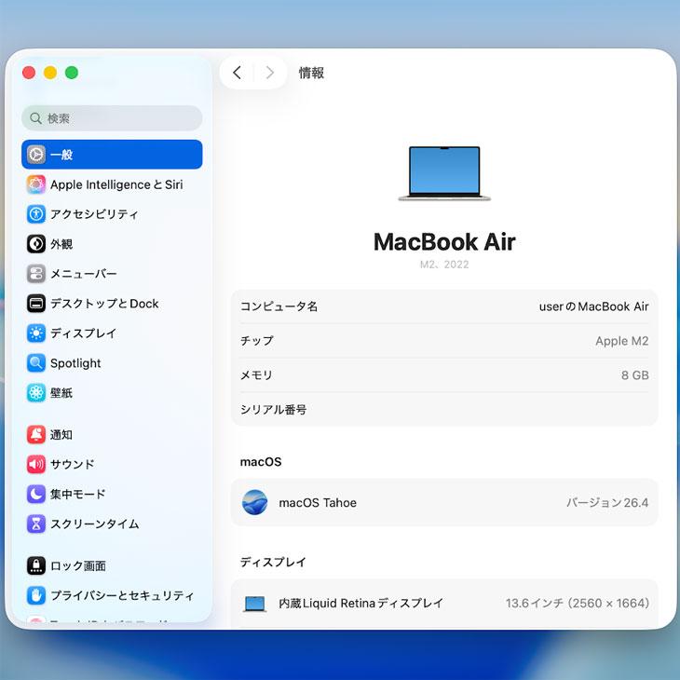Click the Apple Intelligence と Siri icon
The width and height of the screenshot is (680, 680).
point(36,184)
